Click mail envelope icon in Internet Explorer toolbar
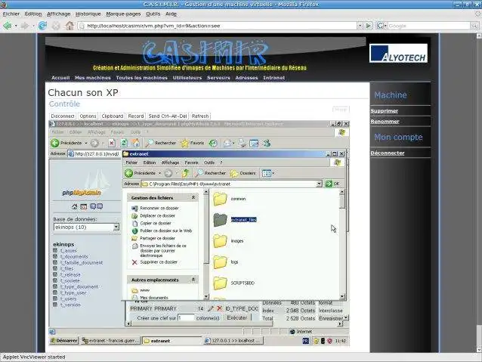 [227, 143]
